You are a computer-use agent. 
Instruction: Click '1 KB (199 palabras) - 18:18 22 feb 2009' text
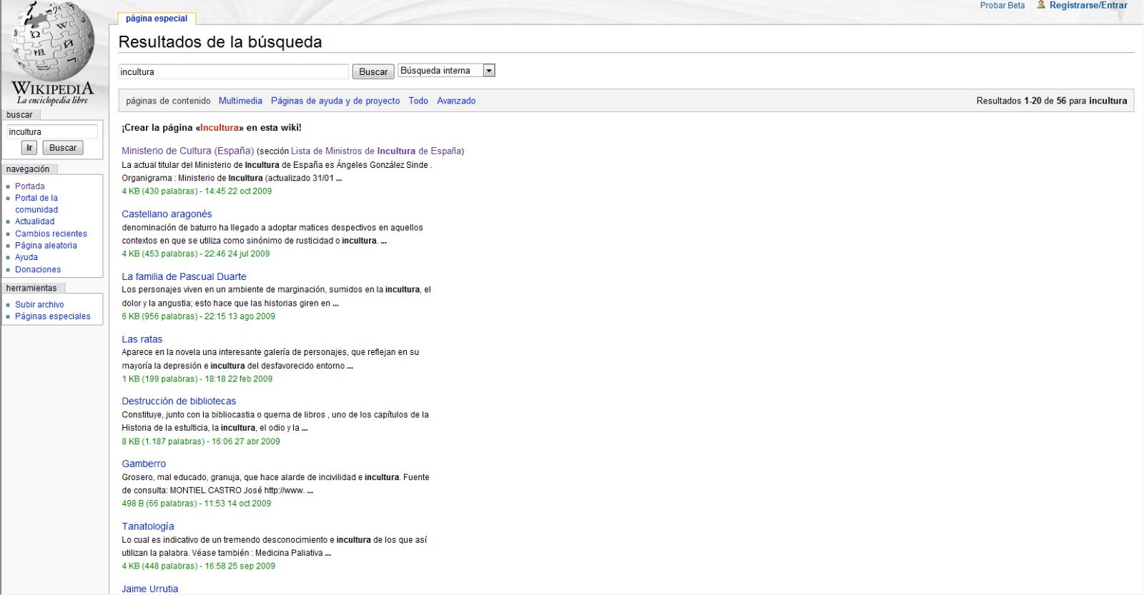coord(197,379)
